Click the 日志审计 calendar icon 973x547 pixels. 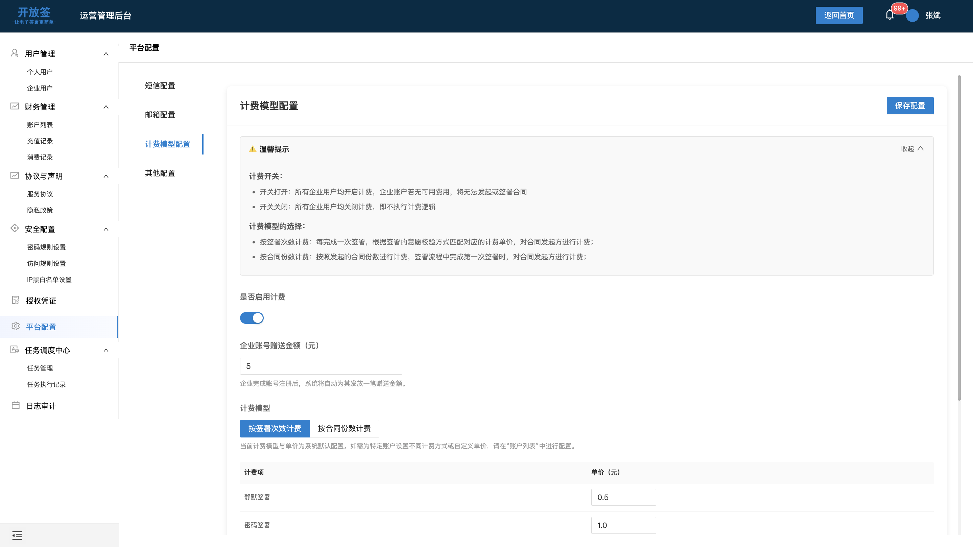16,405
